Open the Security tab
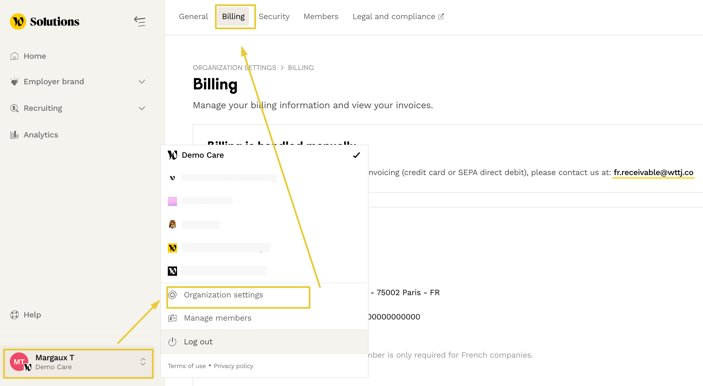This screenshot has width=703, height=386. tap(274, 16)
